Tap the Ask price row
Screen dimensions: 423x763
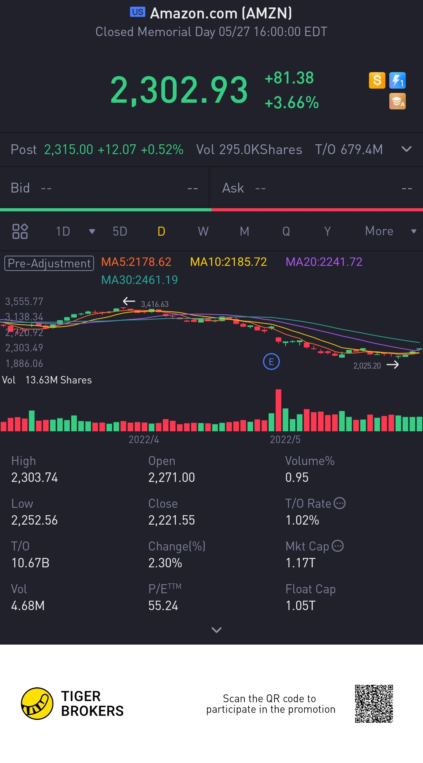pos(316,188)
